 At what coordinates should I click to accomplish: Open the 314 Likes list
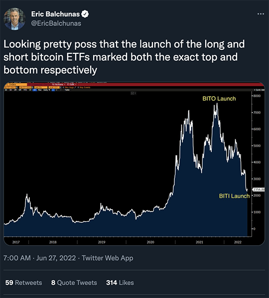(120, 283)
